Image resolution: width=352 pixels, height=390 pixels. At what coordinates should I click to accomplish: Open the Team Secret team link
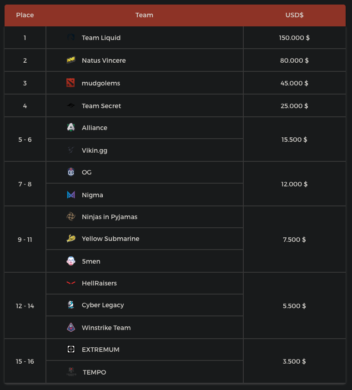[101, 106]
